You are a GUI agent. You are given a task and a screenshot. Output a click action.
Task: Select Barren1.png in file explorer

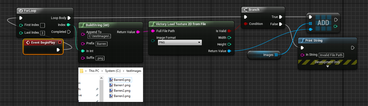[120, 85]
